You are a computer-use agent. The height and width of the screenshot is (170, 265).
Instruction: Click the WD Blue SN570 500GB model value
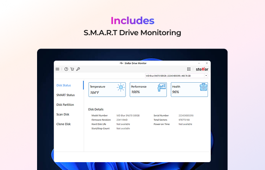pos(128,115)
